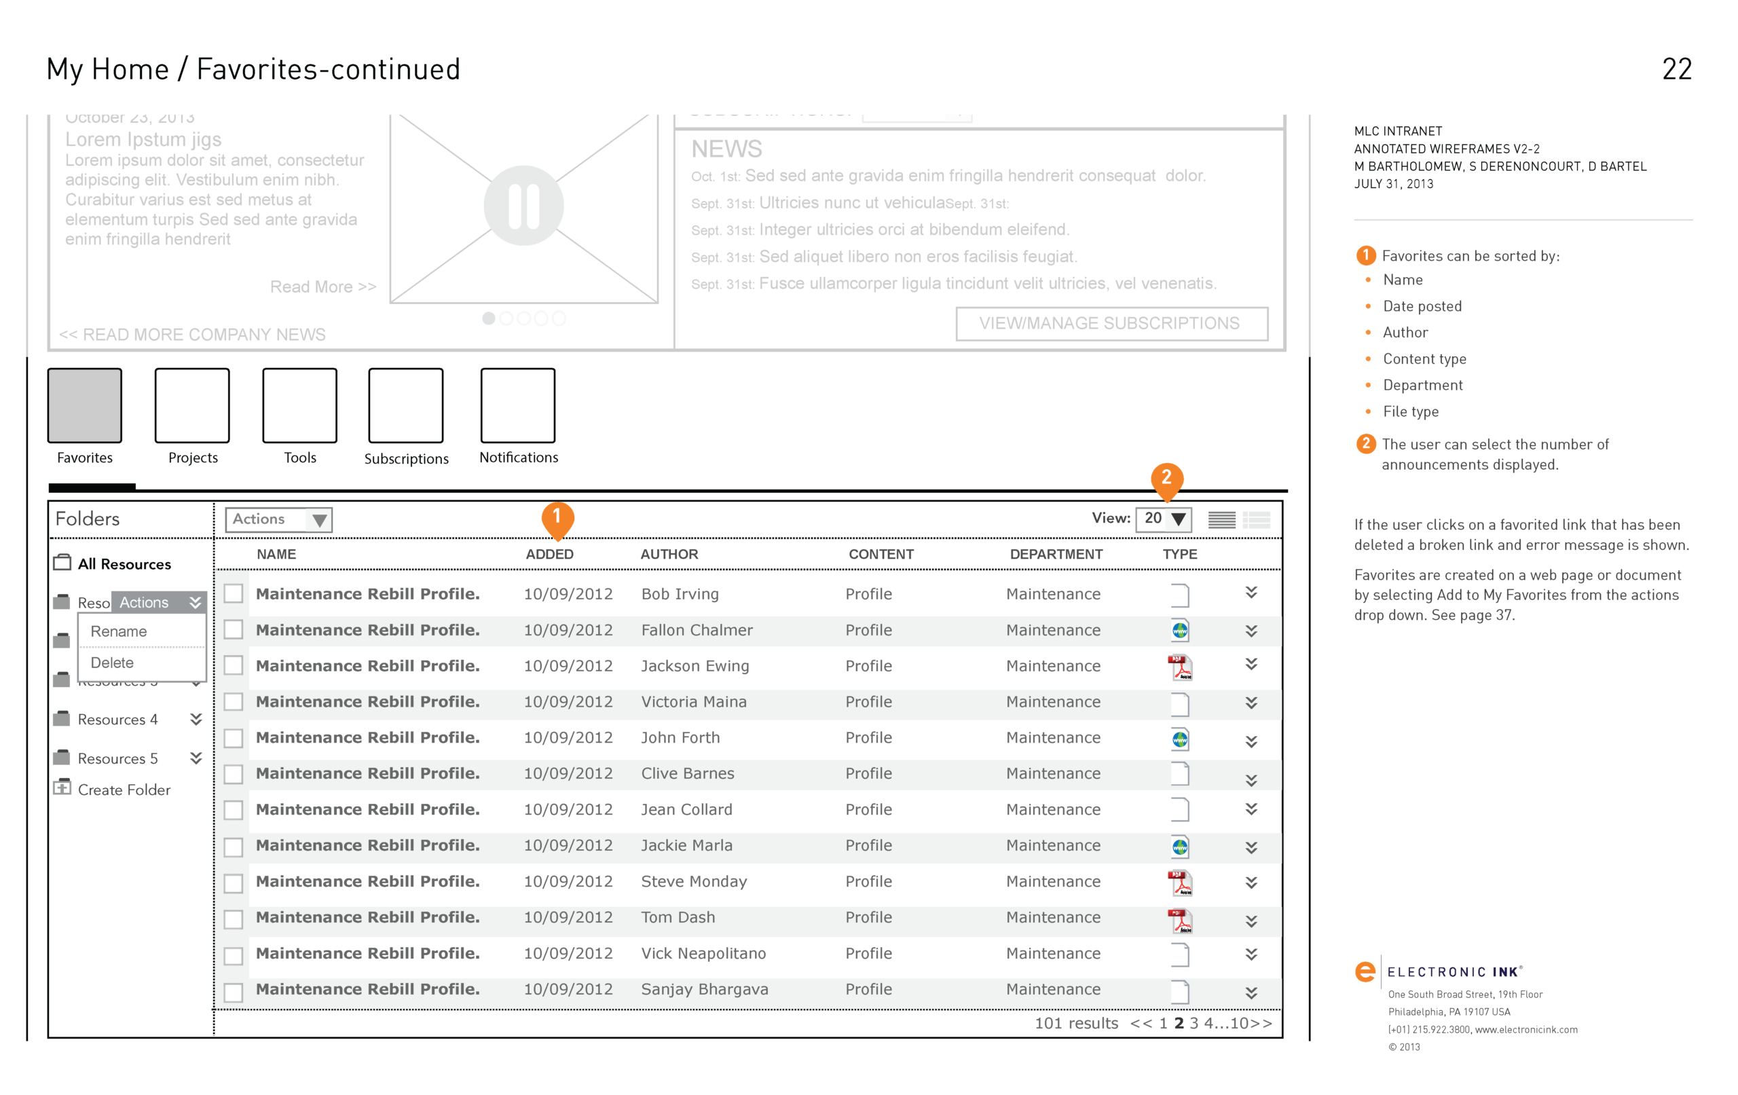Select the Sanjay Bhargava row checkbox
Screen dimensions: 1738x1095
coord(233,992)
